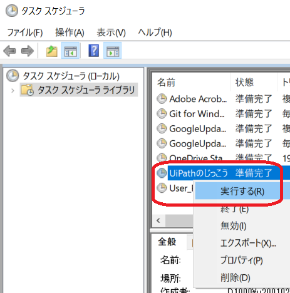Screen dimensions: 290x293
Task: Toggle the Show/Hide Action Pane icon
Action: (113, 51)
